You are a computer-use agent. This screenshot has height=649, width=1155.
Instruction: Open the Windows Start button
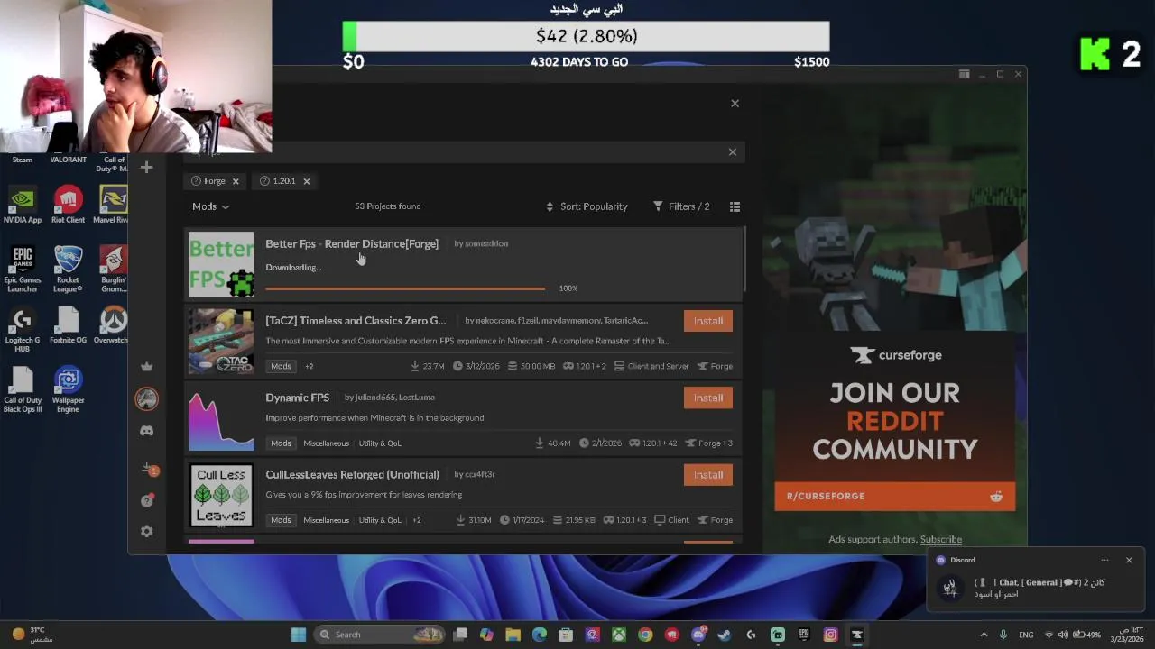pyautogui.click(x=299, y=635)
